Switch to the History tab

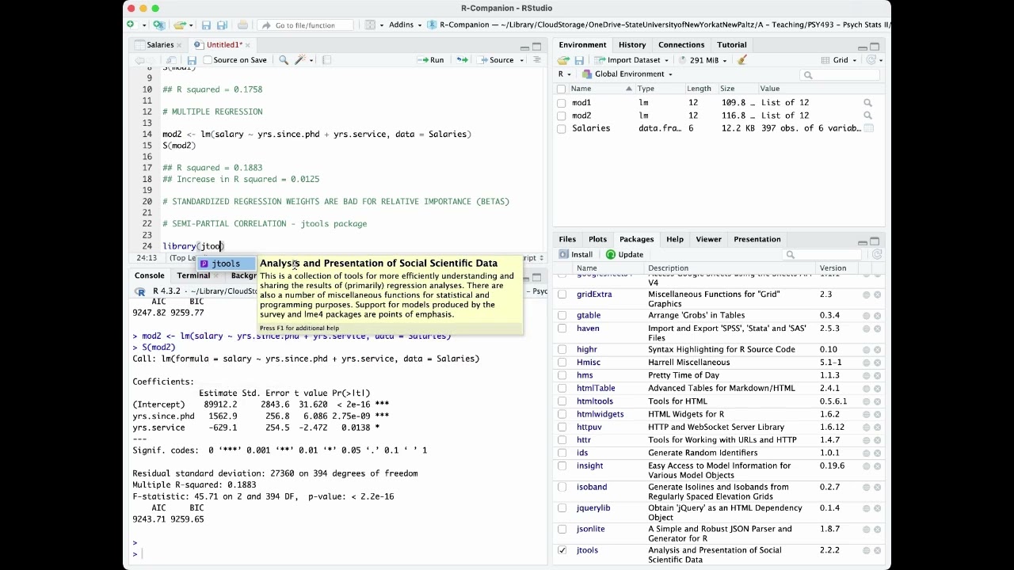pos(632,45)
